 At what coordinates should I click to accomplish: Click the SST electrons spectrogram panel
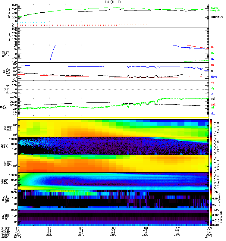point(113,164)
